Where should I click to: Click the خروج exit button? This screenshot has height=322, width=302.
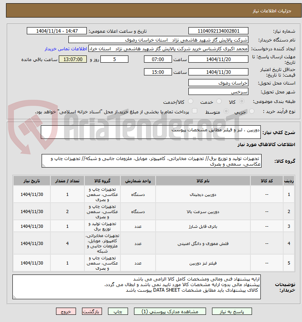click(66, 311)
